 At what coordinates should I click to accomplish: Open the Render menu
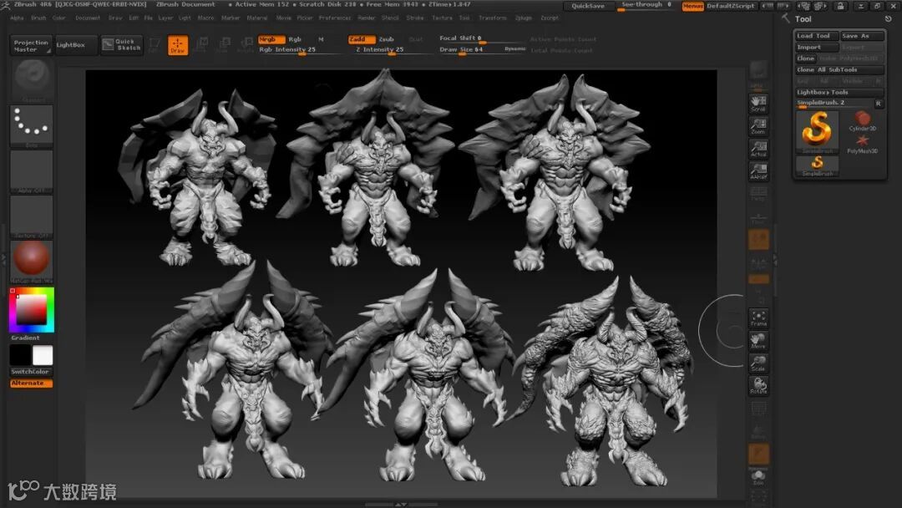coord(366,18)
